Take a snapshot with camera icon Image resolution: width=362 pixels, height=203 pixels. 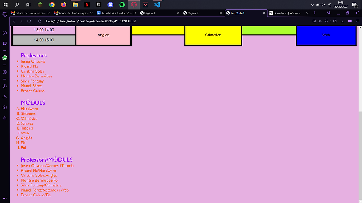pos(314,21)
